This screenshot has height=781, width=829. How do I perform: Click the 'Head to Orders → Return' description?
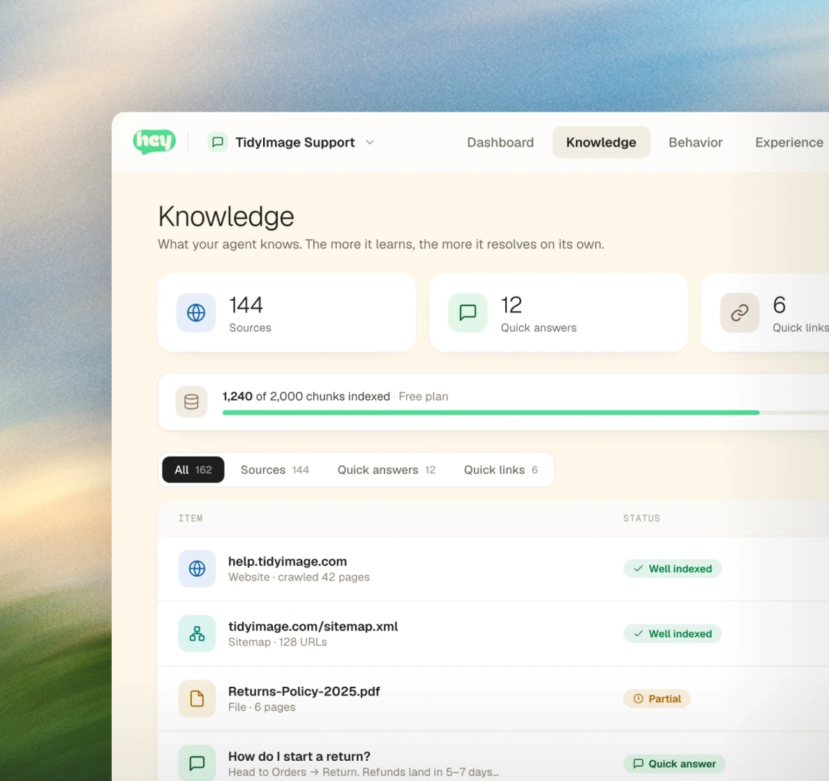point(364,772)
